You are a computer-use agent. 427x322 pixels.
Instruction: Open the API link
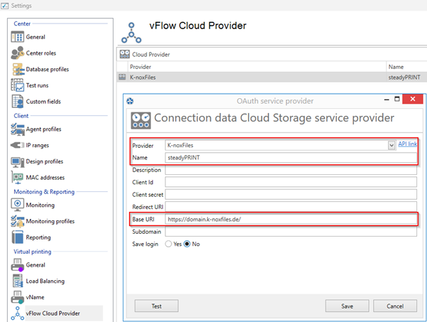407,144
